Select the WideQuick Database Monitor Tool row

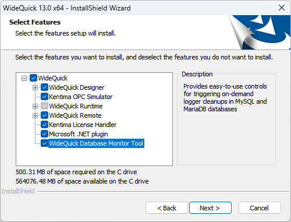click(96, 143)
